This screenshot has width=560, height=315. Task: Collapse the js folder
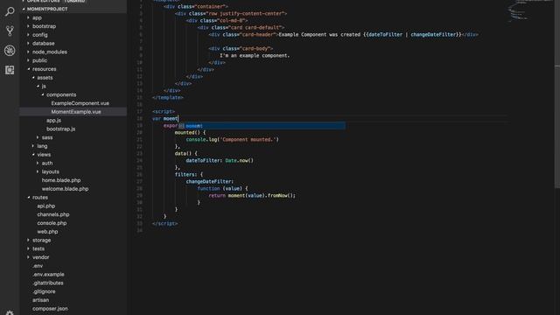tap(44, 86)
